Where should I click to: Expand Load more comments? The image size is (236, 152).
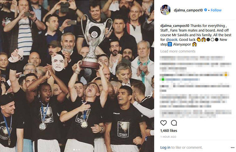pos(178,51)
